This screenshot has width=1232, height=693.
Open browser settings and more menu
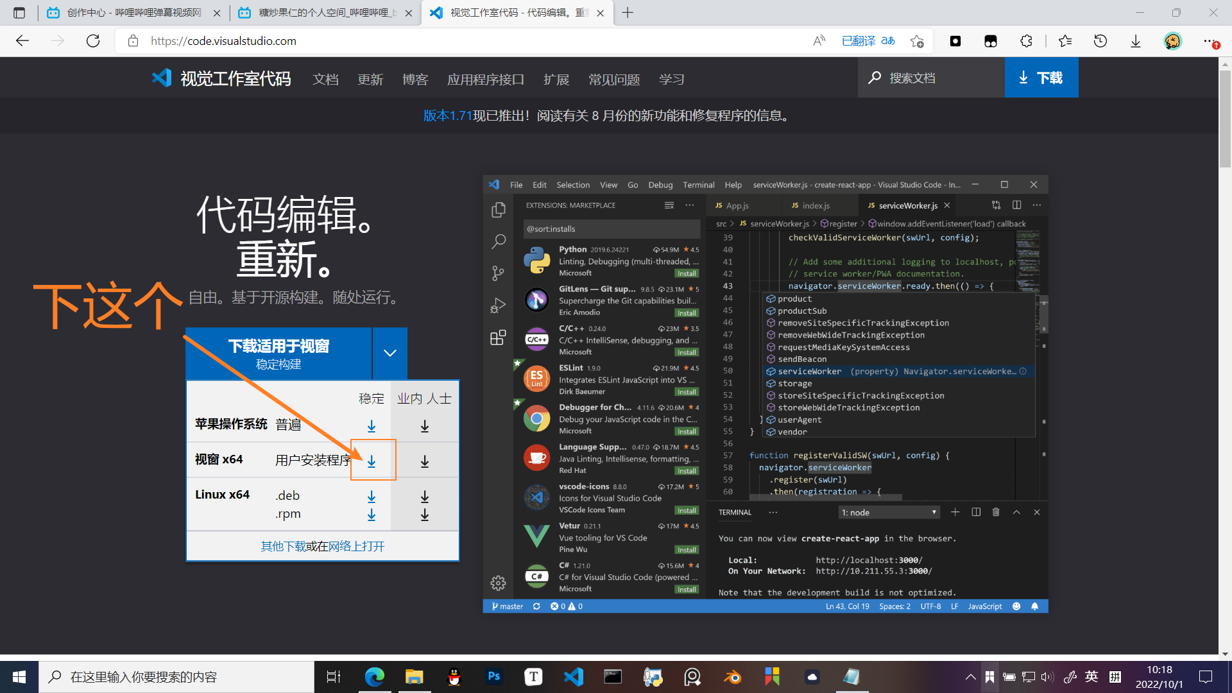click(1210, 41)
